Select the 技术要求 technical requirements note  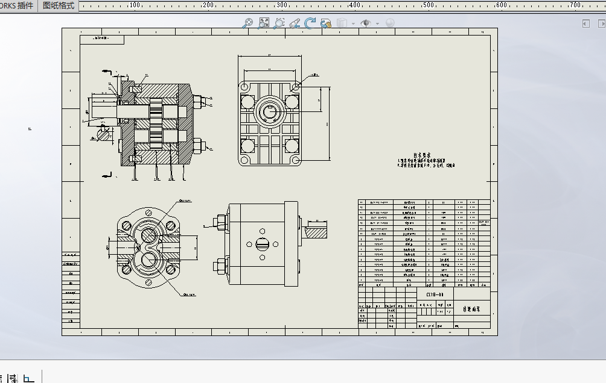pos(426,160)
